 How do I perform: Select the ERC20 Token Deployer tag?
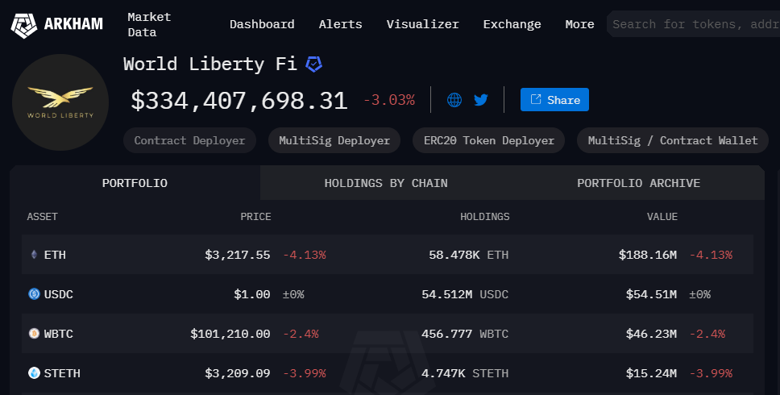pos(489,140)
